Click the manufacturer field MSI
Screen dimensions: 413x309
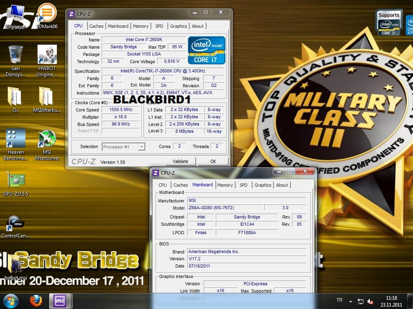[x=246, y=200]
